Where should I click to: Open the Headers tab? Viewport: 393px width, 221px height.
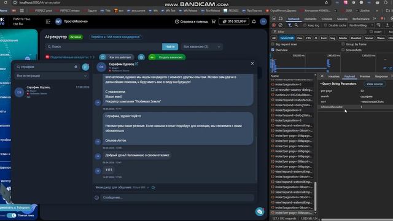pos(334,76)
